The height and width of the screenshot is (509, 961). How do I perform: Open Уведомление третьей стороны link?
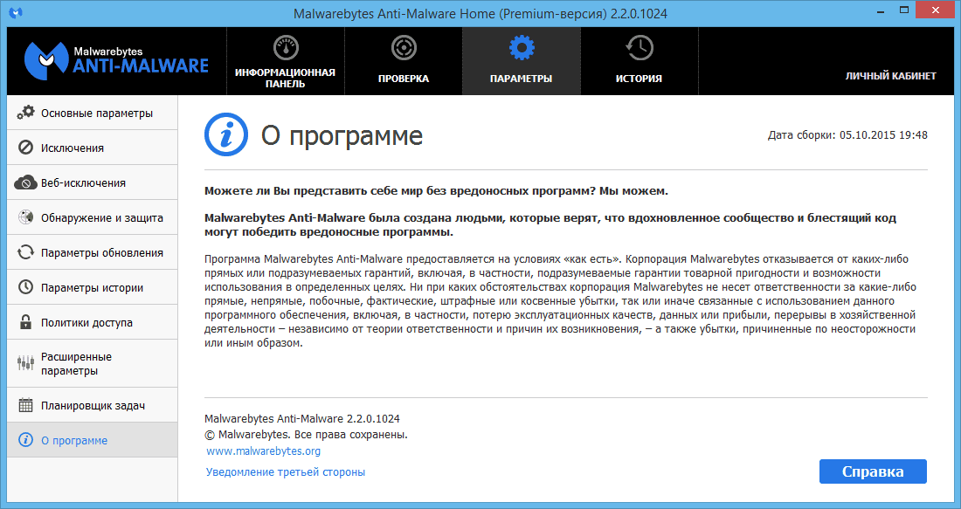coord(286,471)
